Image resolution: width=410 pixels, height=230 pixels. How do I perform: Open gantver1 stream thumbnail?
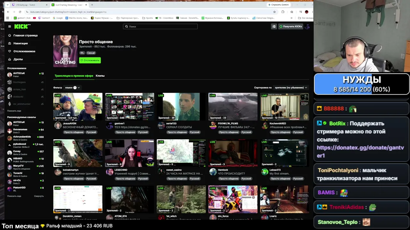click(x=129, y=107)
